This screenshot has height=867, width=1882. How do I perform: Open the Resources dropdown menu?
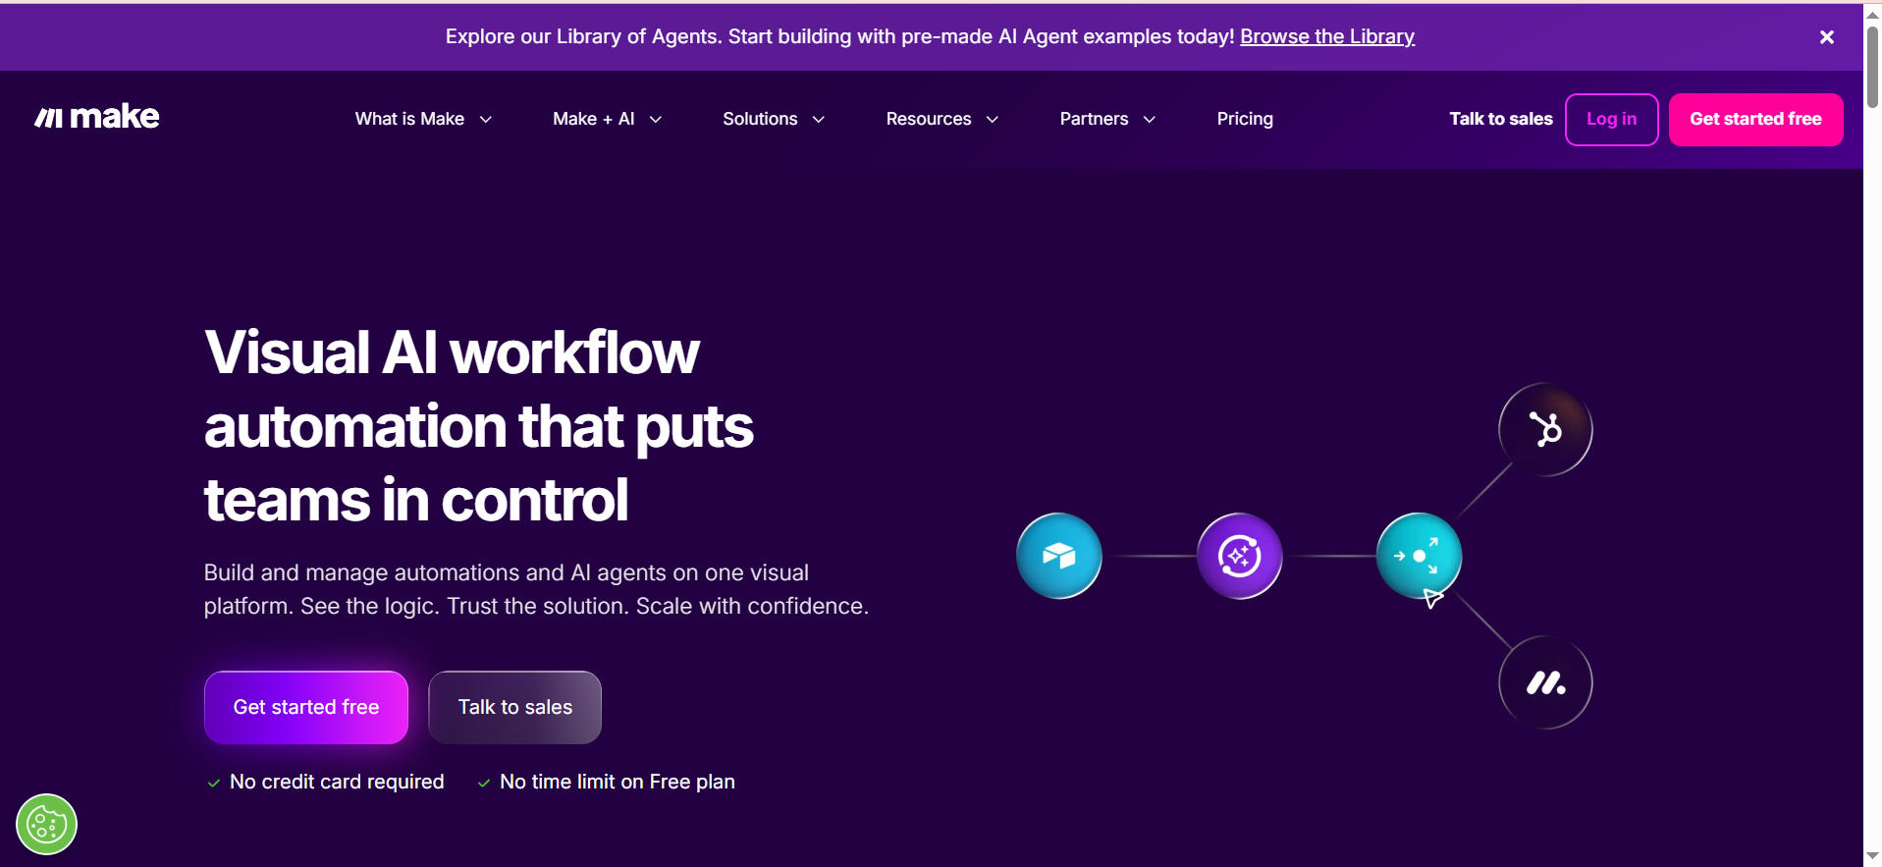coord(941,119)
